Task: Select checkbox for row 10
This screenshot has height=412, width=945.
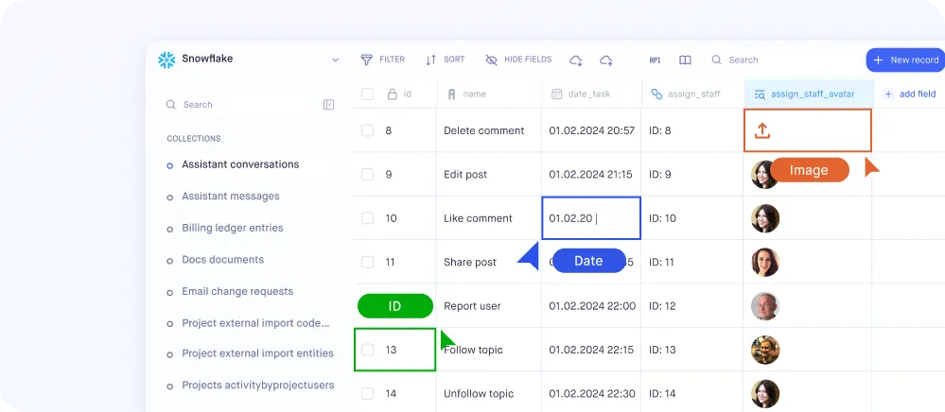Action: click(368, 218)
